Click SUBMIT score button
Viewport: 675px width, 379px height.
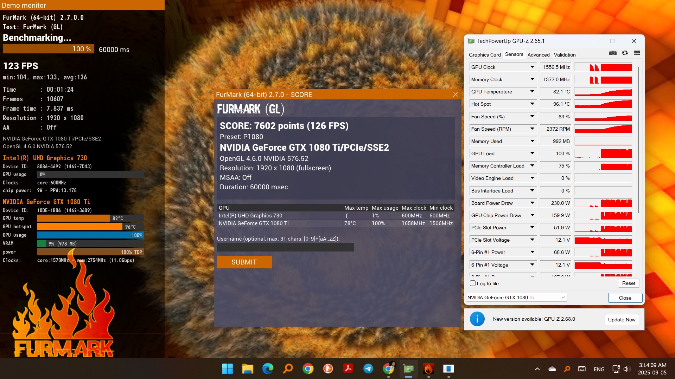[x=244, y=262]
